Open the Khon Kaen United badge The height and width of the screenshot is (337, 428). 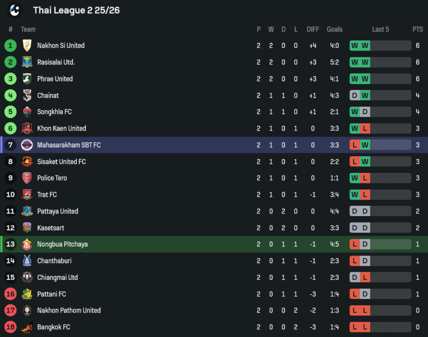(27, 128)
